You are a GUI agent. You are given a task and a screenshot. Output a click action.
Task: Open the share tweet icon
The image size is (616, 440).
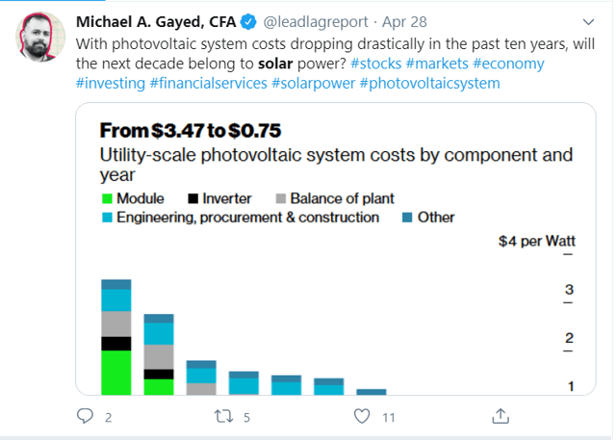500,416
